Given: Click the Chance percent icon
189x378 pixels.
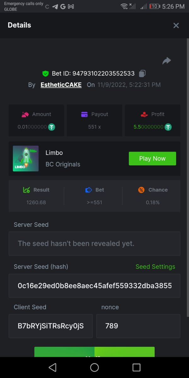Looking at the screenshot, I should [x=141, y=190].
